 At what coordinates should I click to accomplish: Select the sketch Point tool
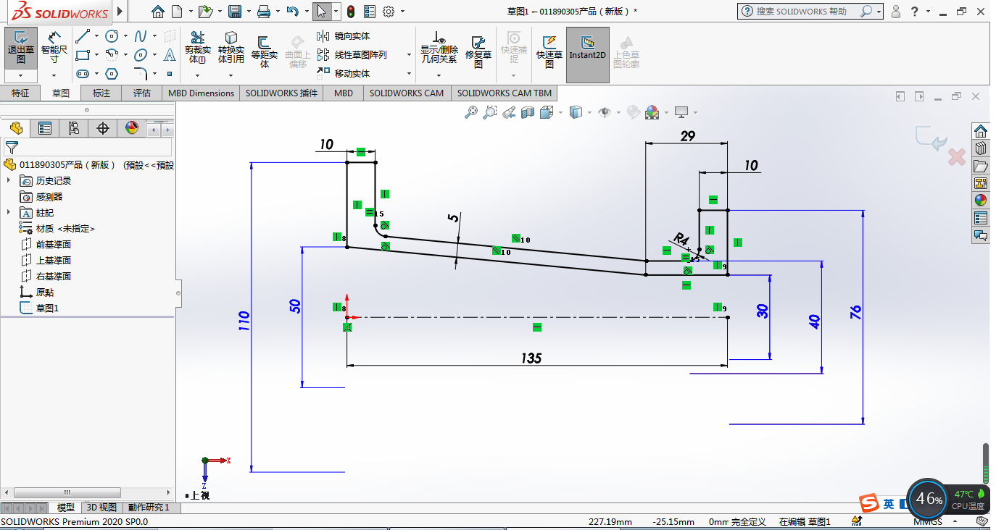(x=170, y=73)
